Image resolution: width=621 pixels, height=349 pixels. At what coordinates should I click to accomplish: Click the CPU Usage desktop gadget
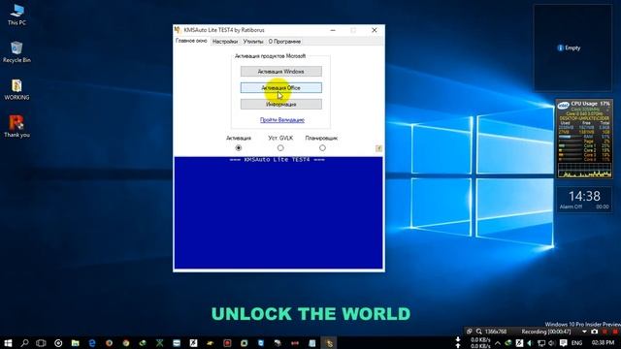point(584,139)
